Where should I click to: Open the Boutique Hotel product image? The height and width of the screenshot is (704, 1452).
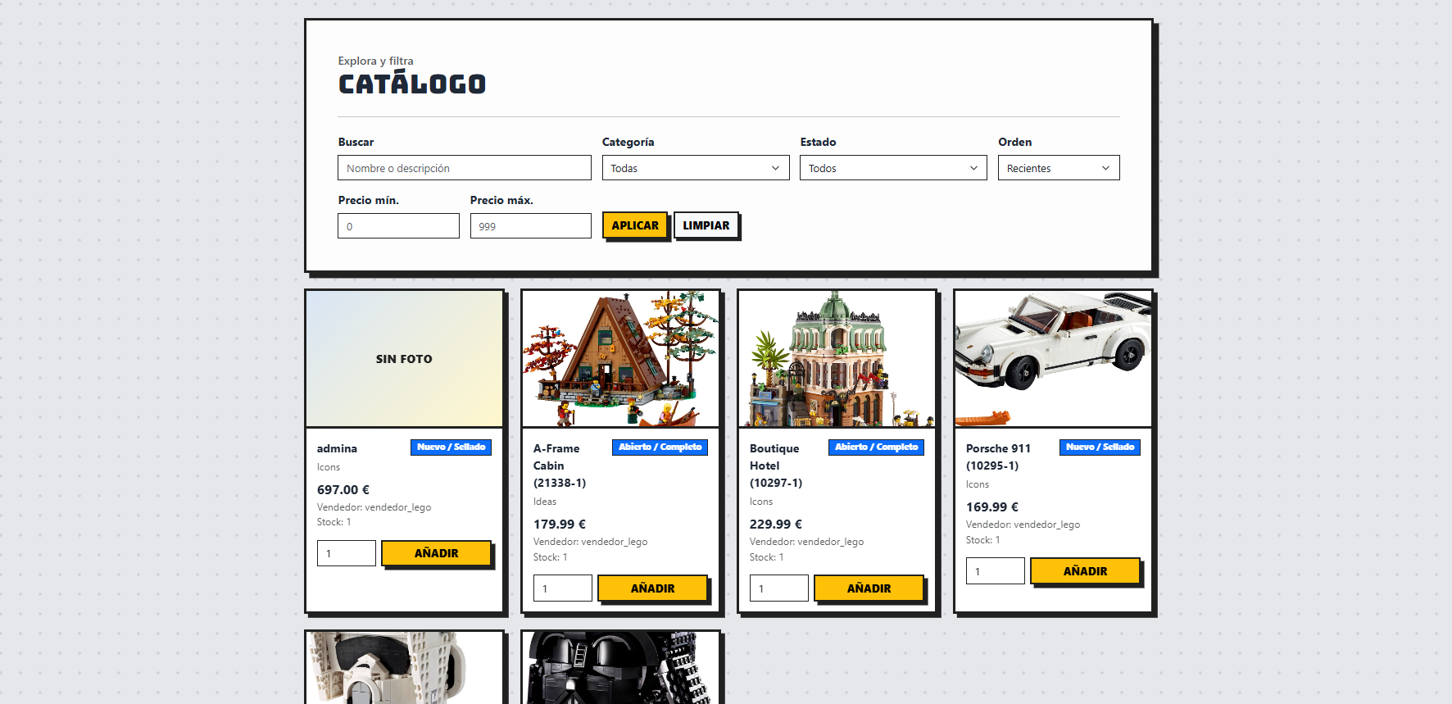(837, 359)
